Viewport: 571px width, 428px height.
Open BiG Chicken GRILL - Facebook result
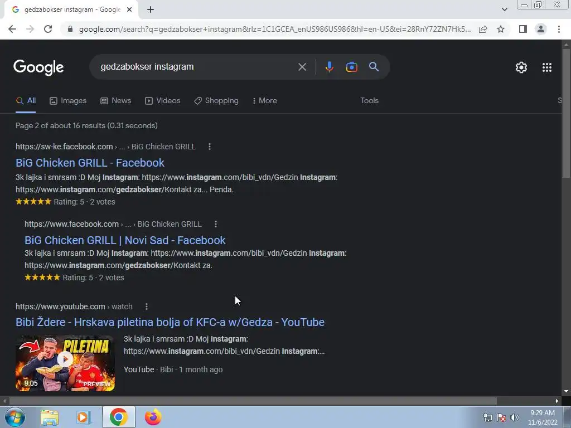90,163
